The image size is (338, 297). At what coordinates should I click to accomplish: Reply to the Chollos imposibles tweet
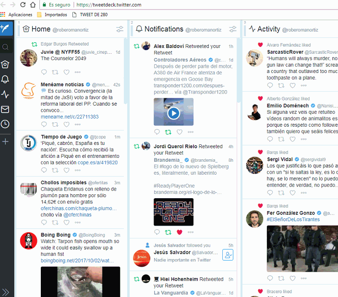click(44, 222)
